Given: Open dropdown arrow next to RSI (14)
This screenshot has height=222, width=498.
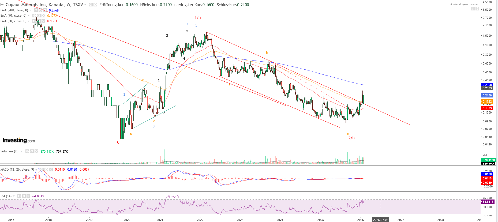Looking at the screenshot, I should click(x=14, y=196).
